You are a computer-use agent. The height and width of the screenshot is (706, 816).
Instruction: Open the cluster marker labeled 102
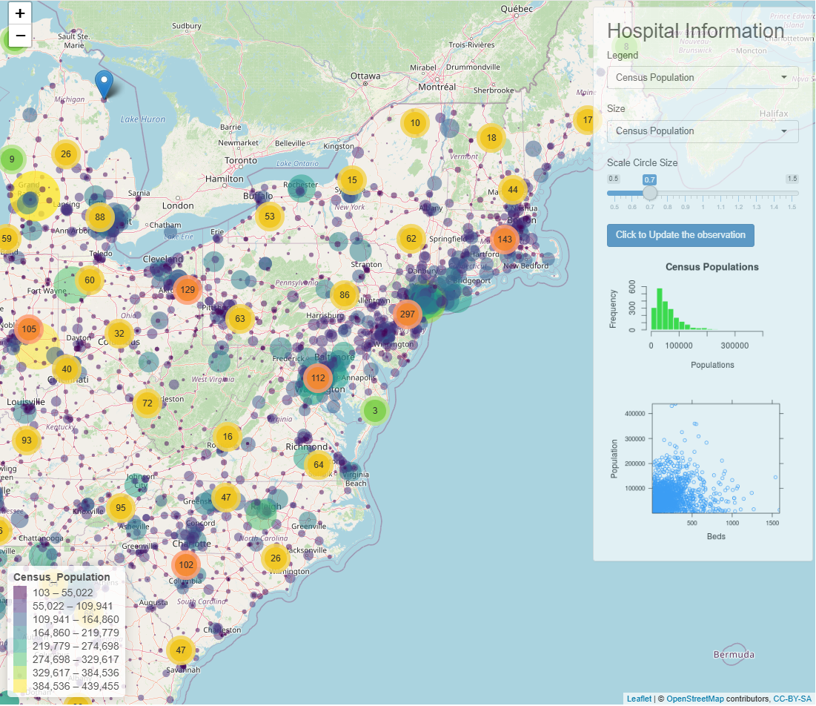point(186,564)
